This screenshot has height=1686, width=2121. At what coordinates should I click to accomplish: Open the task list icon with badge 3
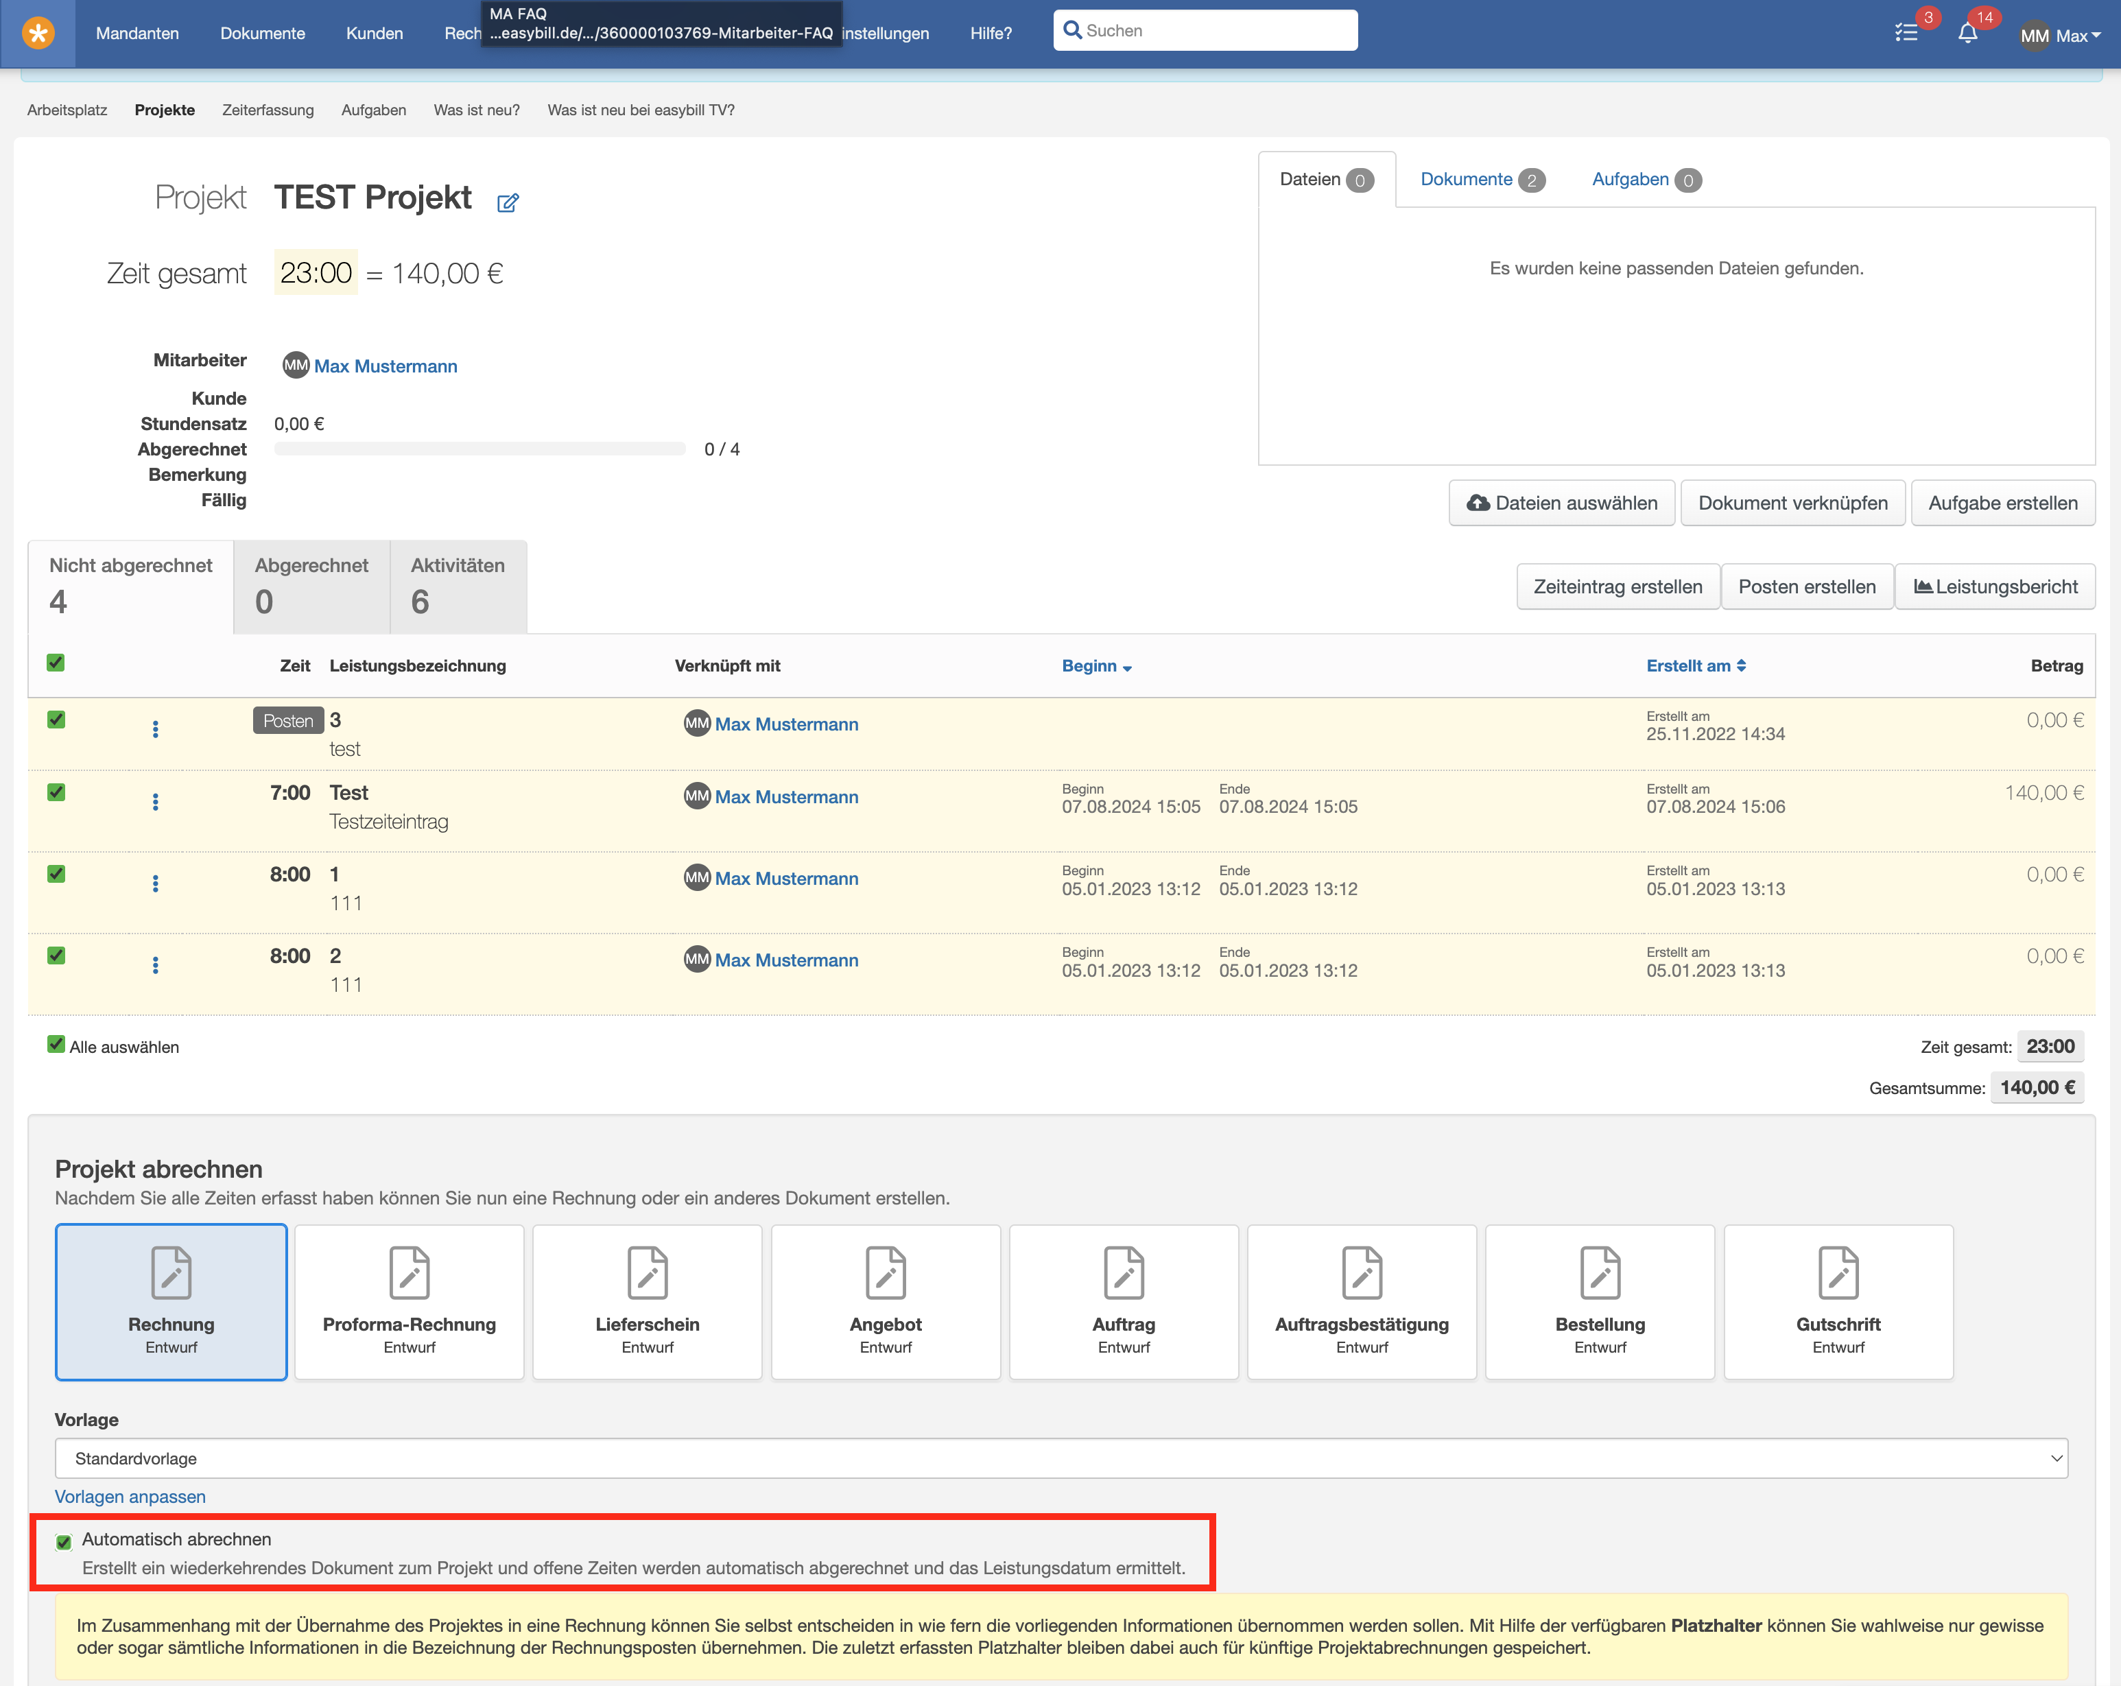1906,32
